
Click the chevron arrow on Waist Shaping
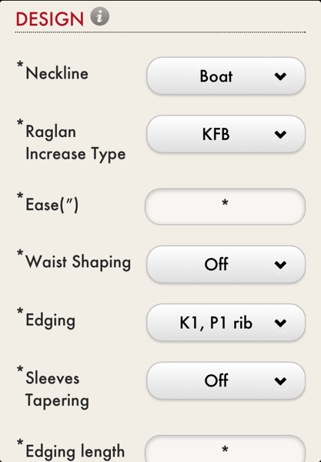(x=280, y=264)
